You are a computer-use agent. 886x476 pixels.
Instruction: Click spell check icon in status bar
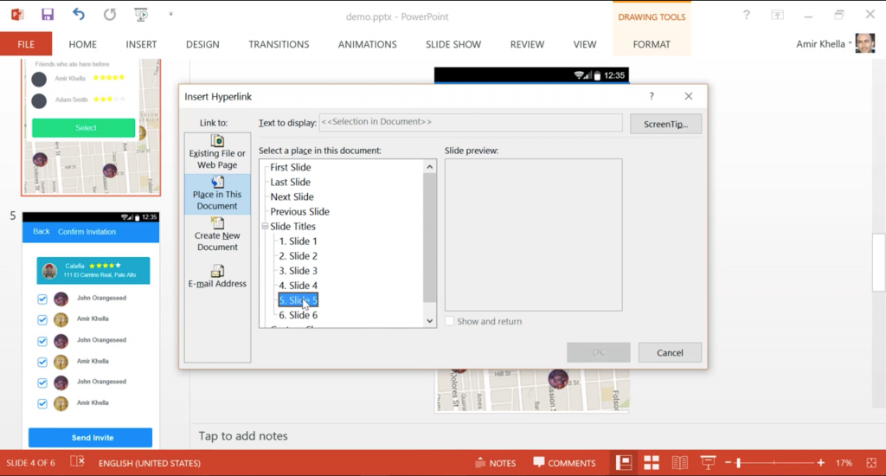77,462
